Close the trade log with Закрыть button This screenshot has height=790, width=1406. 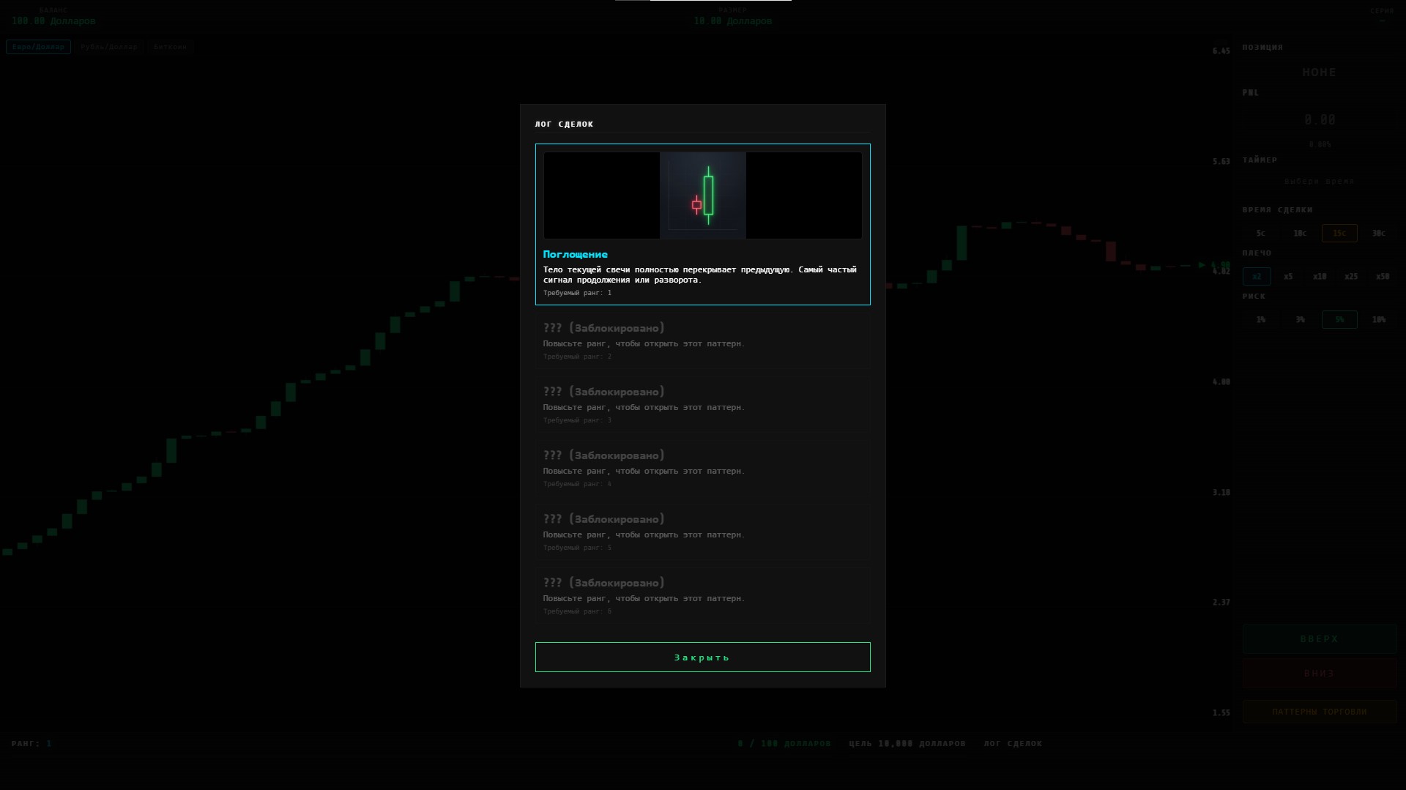702,657
